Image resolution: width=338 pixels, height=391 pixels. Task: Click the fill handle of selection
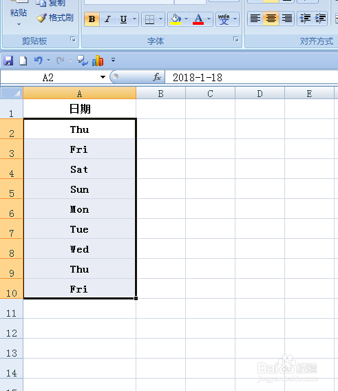tap(136, 298)
